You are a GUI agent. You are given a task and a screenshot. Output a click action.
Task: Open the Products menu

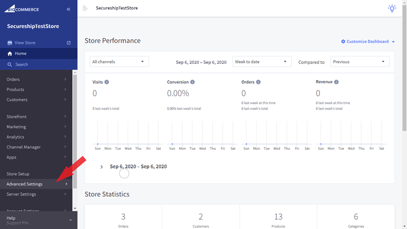(x=36, y=89)
